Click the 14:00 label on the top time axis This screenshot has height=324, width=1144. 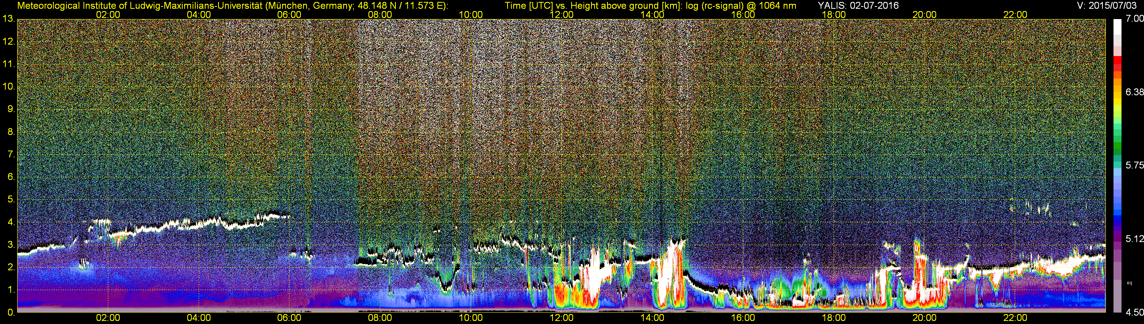652,14
